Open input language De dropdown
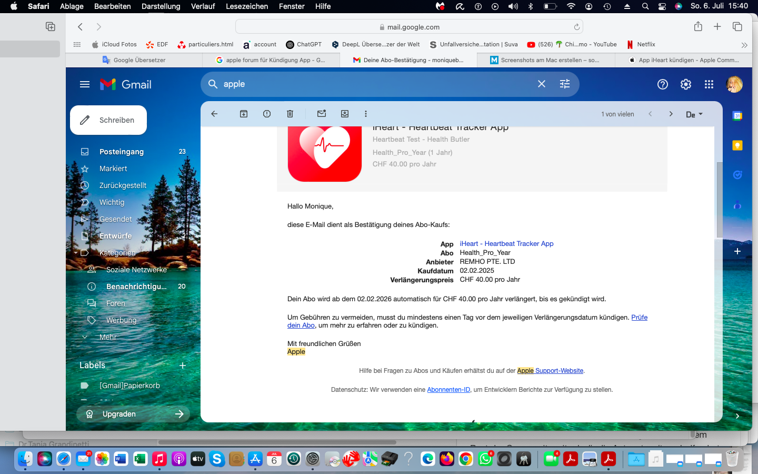The height and width of the screenshot is (474, 758). coord(694,114)
